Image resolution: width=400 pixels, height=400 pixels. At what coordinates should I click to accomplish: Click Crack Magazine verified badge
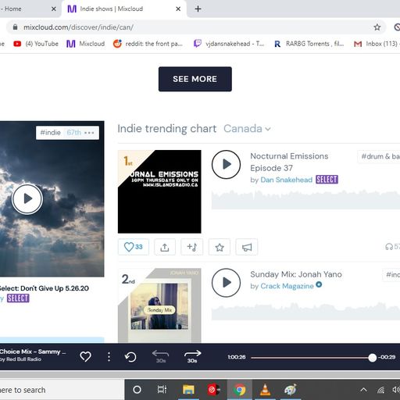[319, 284]
